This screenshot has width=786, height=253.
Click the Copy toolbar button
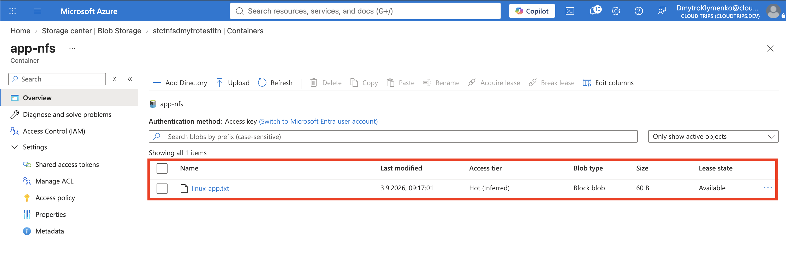point(364,83)
